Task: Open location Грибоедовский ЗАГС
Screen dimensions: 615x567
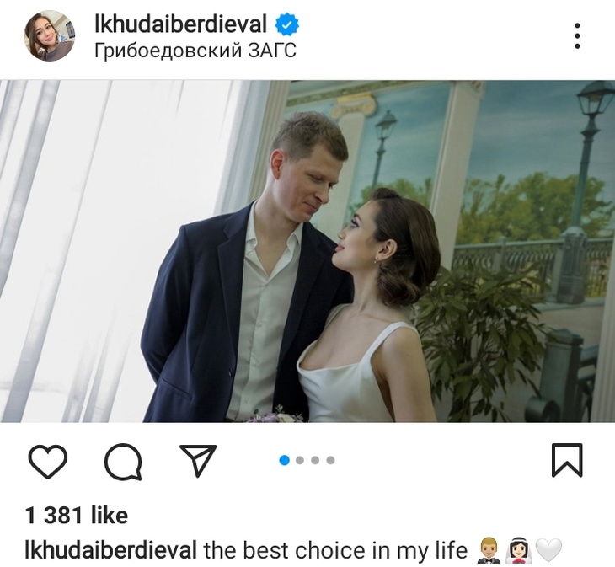Action: 195,51
